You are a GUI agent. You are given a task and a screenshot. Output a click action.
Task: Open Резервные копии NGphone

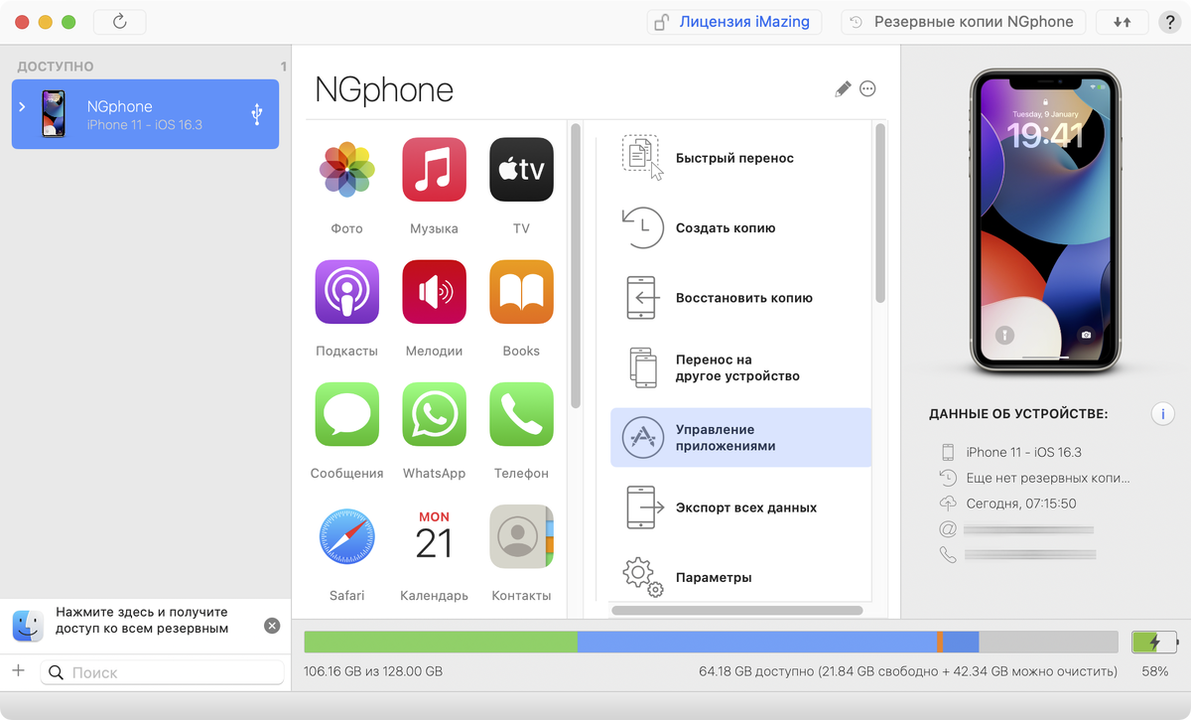[964, 22]
